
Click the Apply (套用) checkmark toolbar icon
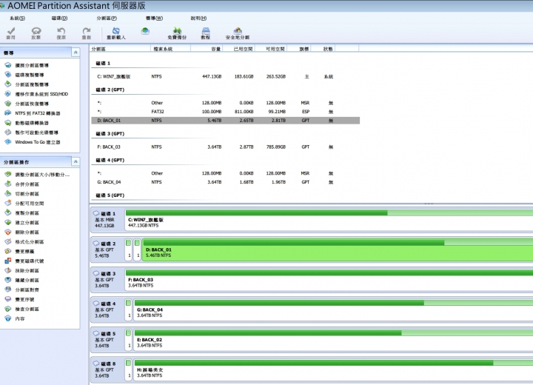coord(11,33)
